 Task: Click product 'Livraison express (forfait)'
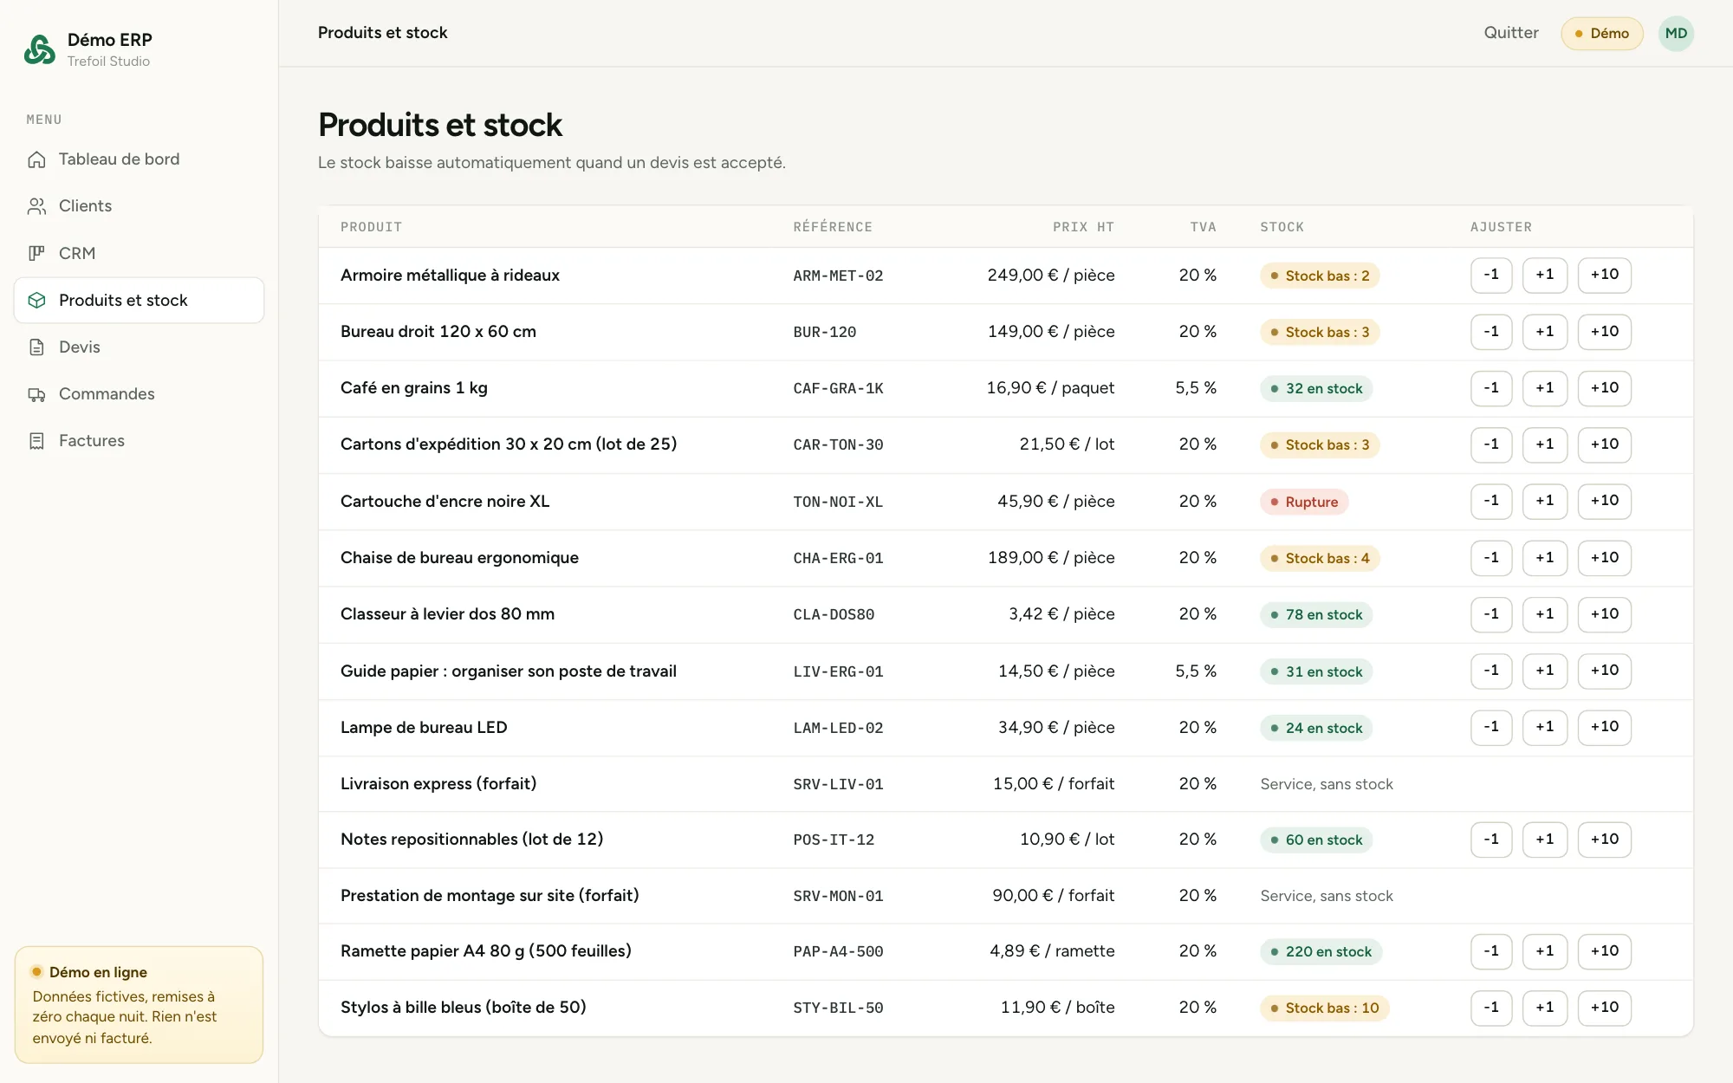point(438,783)
